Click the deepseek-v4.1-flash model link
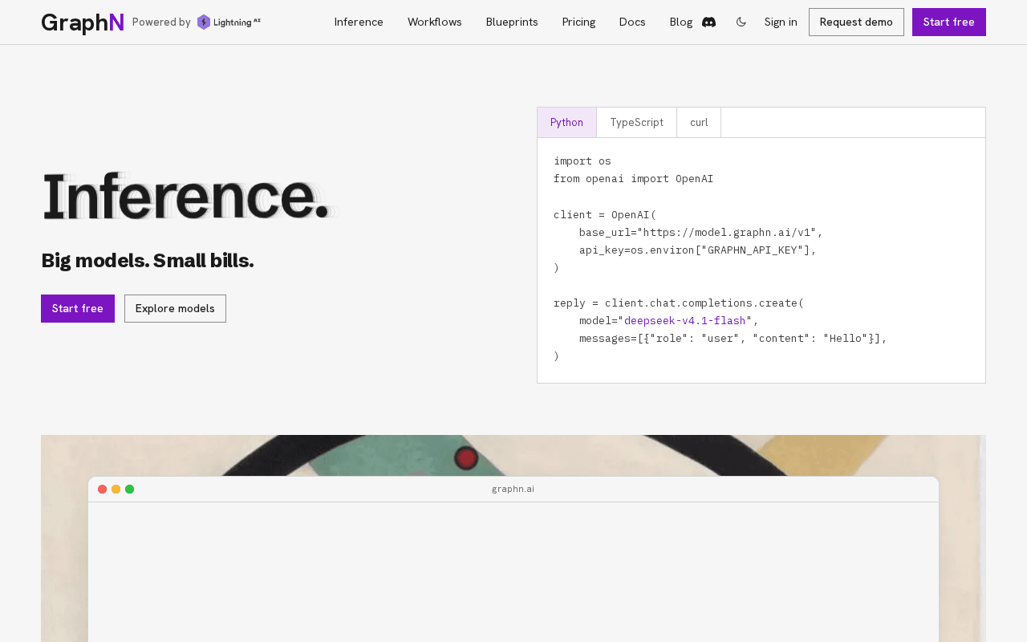 click(685, 321)
